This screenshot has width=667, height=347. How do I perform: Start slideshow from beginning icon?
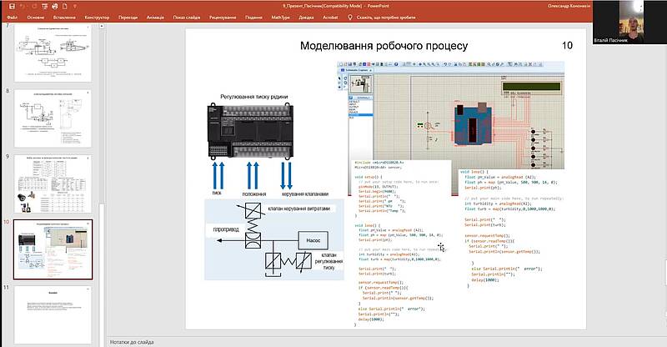(45, 7)
